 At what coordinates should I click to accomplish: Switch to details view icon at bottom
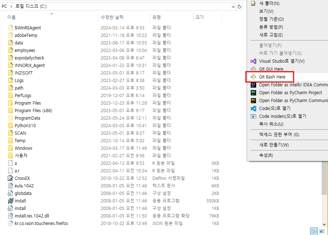(x=314, y=231)
